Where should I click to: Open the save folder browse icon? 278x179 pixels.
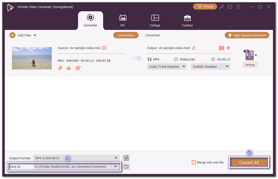(126, 167)
